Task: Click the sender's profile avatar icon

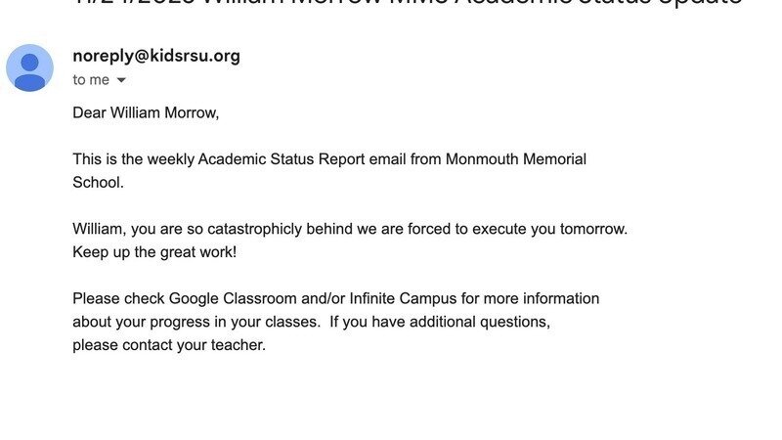Action: 29,67
